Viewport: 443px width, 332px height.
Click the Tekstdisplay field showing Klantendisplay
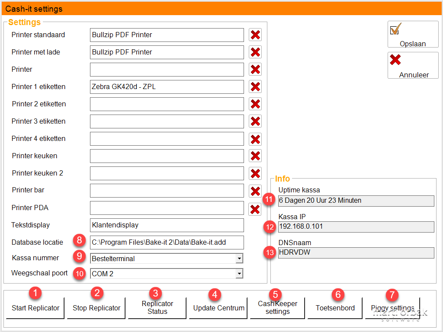coord(167,225)
